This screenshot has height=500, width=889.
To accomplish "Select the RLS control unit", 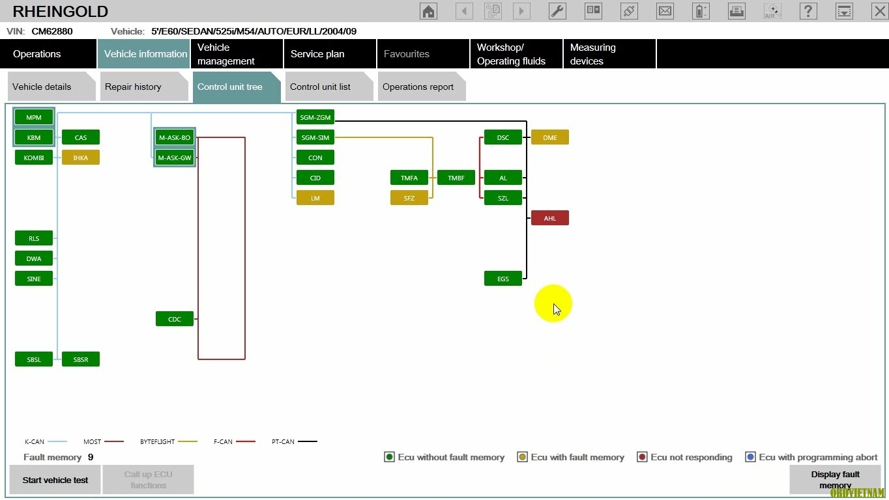I will click(x=34, y=239).
